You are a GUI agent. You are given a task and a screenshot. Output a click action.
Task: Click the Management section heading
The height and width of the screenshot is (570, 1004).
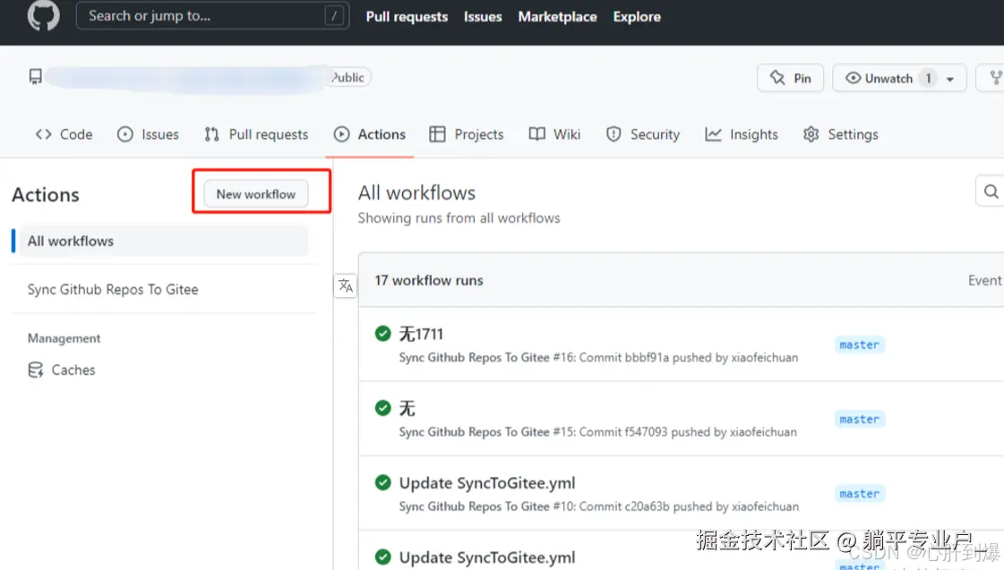coord(64,337)
